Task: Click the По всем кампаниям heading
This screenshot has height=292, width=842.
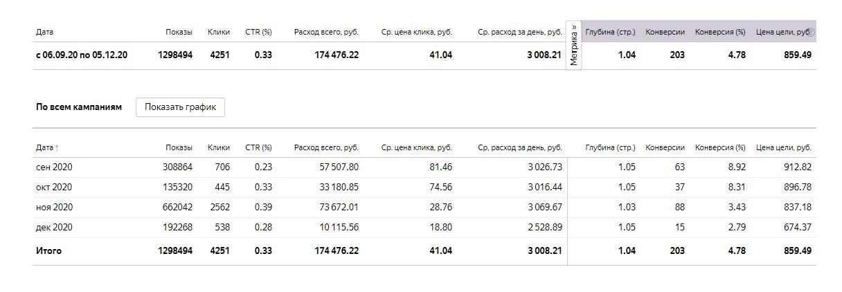Action: click(x=79, y=107)
